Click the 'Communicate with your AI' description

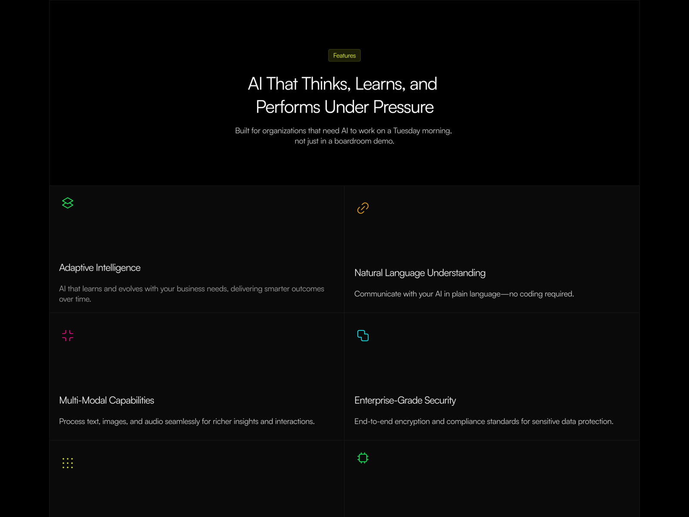[x=464, y=294]
